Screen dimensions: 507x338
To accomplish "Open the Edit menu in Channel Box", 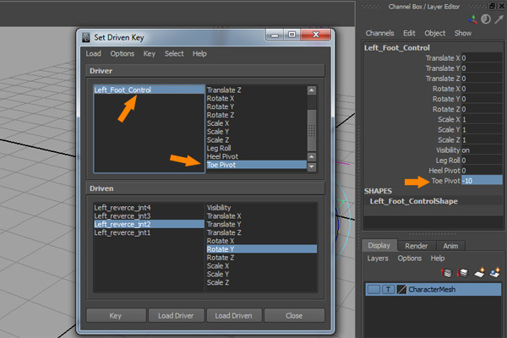I will click(409, 33).
